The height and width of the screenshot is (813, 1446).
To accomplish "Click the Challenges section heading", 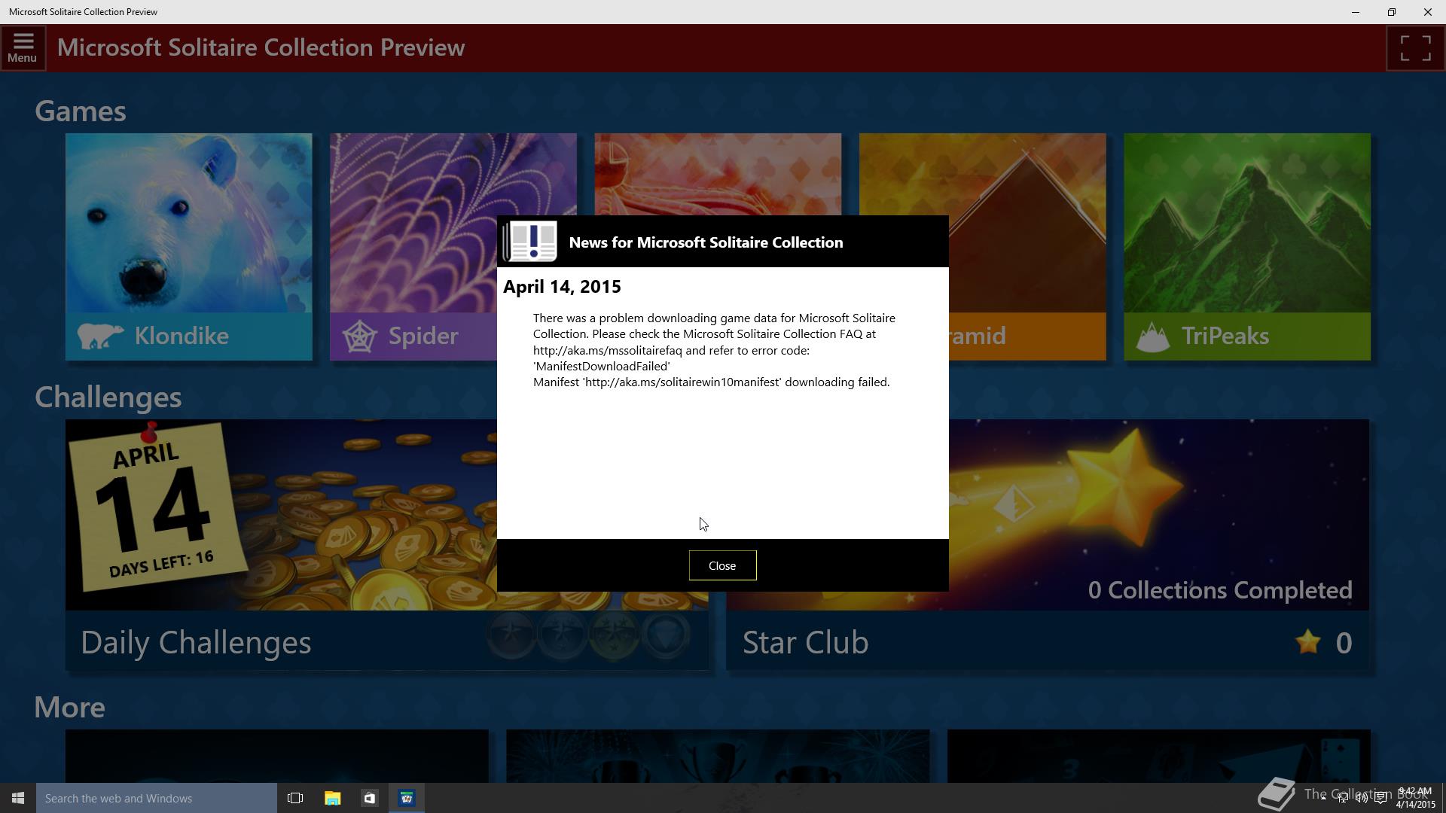I will click(108, 397).
